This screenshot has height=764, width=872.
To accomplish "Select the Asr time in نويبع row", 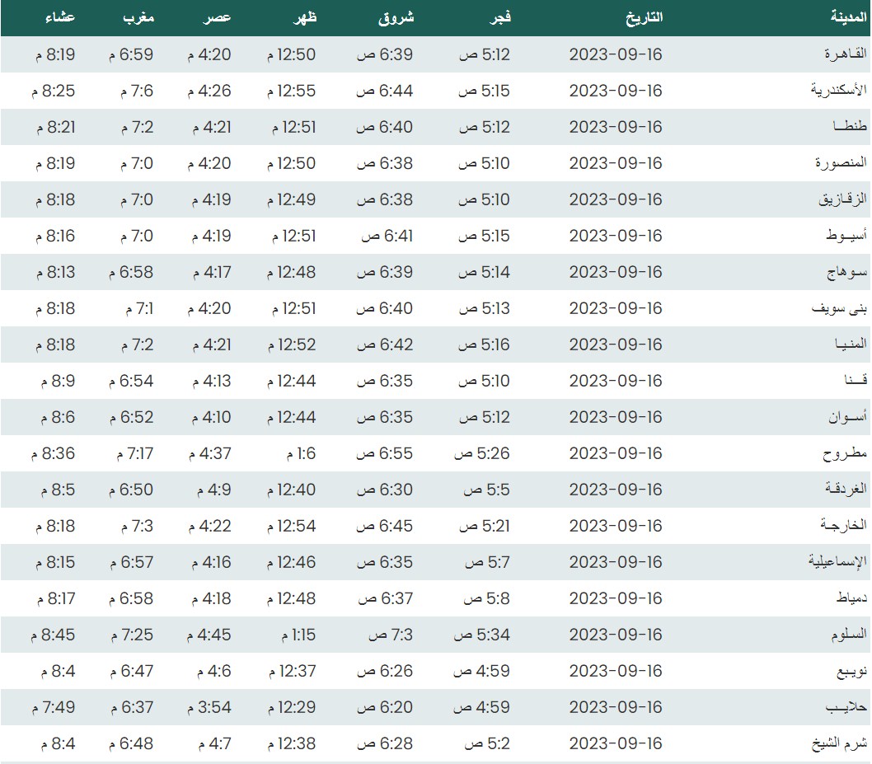I will (213, 671).
